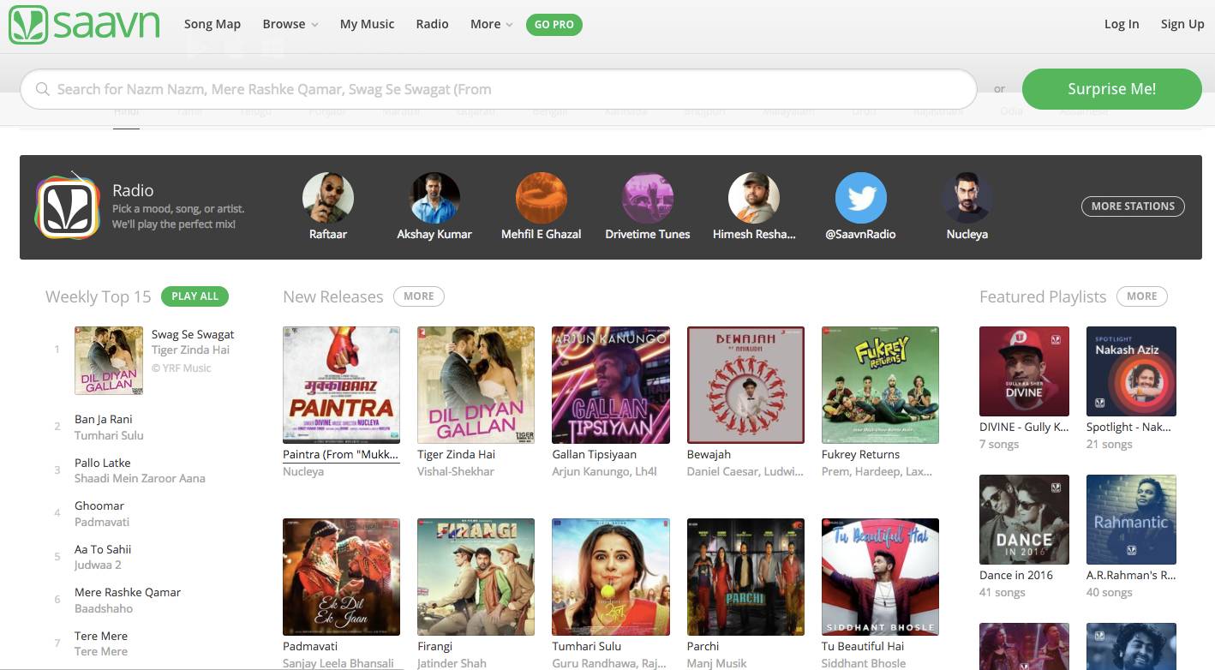Open the artist Jatinder Shah link

[452, 663]
